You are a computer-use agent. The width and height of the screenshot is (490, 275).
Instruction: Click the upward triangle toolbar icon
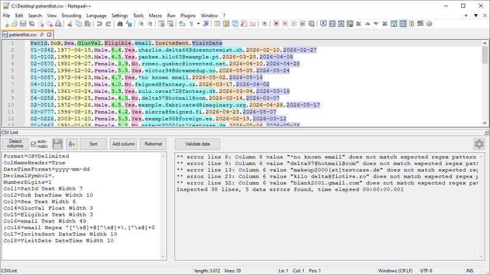pyautogui.click(x=367, y=24)
